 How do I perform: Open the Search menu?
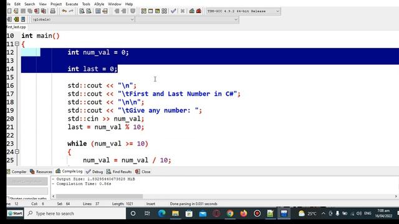(x=29, y=4)
